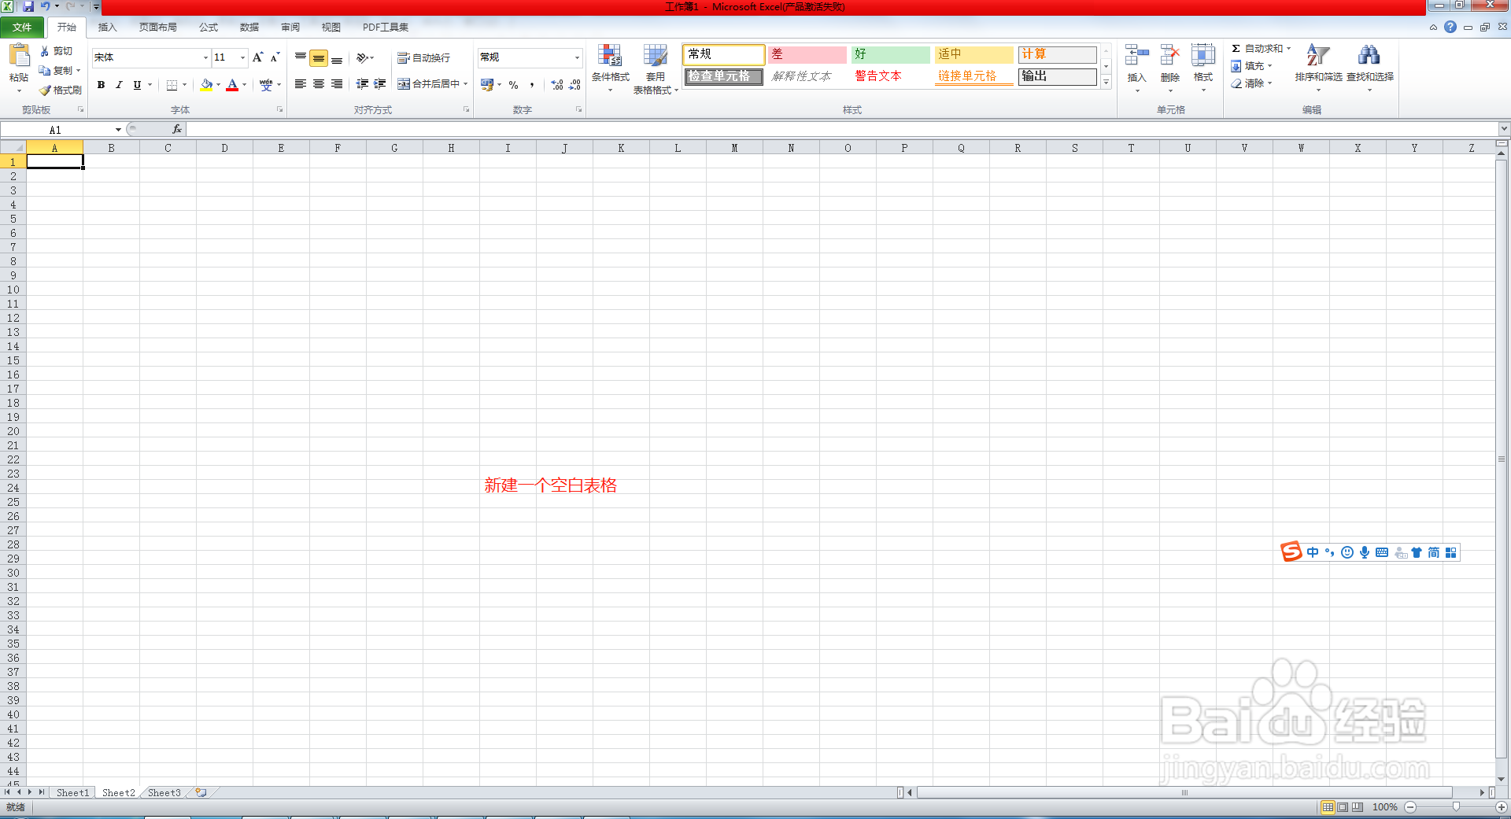Apply the borders icon
The image size is (1511, 819).
click(172, 85)
